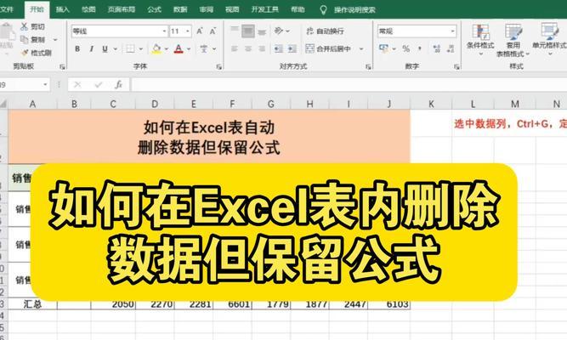
Task: Open 套用表格格式 format as table
Action: (x=513, y=40)
